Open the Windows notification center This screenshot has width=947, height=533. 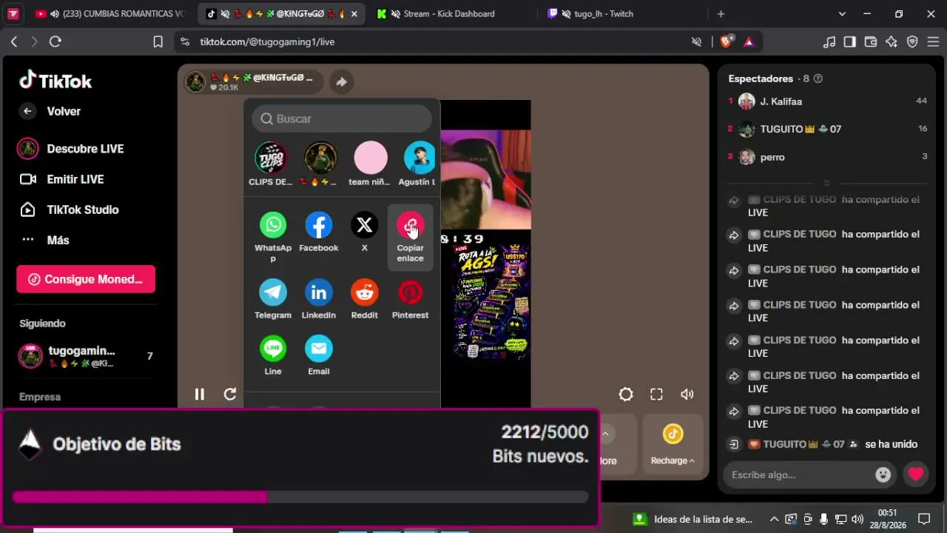point(924,519)
